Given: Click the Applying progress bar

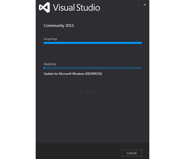Looking at the screenshot, I should pos(93,68).
